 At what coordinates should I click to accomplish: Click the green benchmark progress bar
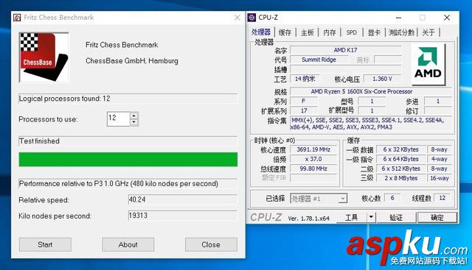[128, 160]
